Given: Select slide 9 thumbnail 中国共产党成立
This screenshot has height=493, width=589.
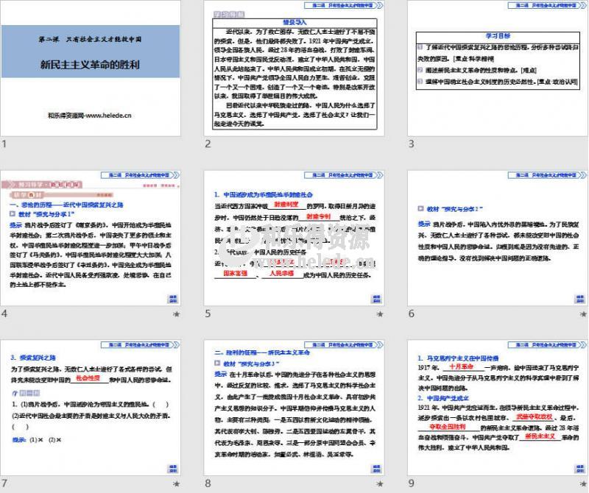Looking at the screenshot, I should coord(498,408).
